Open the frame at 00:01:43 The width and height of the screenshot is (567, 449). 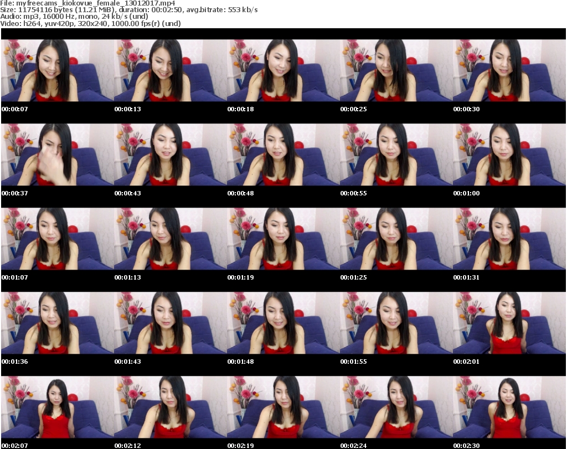pos(171,323)
